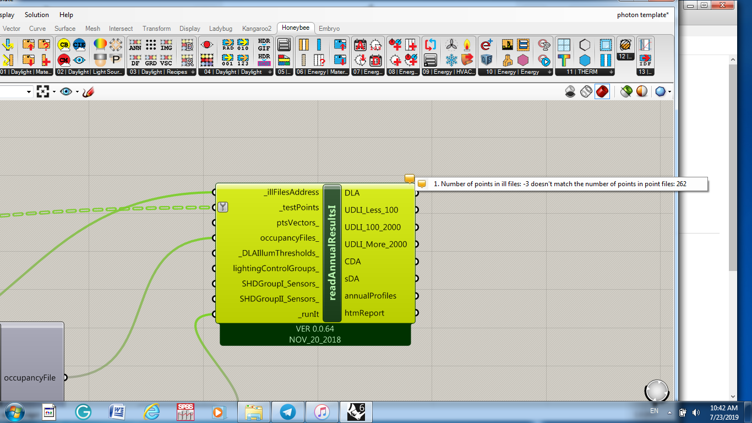This screenshot has height=423, width=752.
Task: Click the readAnnualResultsI component name bar
Action: 332,253
